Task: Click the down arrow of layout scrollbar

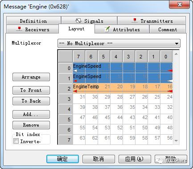Action: pos(176,140)
